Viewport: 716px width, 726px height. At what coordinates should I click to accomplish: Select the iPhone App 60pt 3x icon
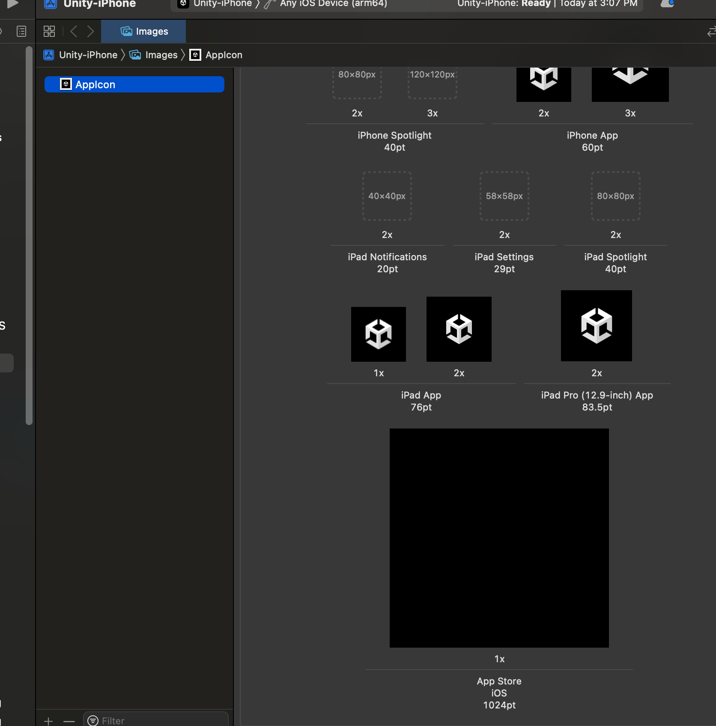pos(630,84)
